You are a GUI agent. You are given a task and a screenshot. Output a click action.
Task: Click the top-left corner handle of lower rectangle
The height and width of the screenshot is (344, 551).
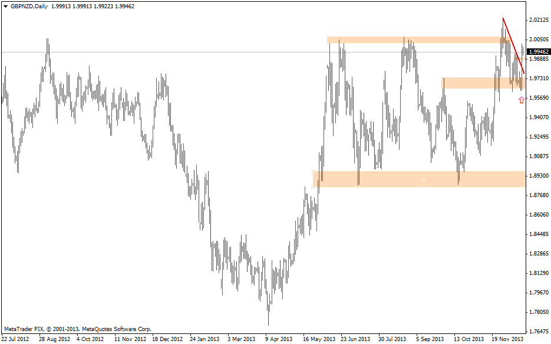tap(314, 172)
